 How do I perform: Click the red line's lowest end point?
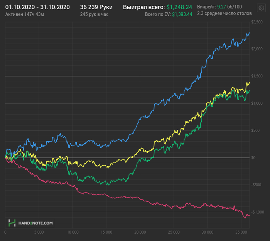(245, 218)
